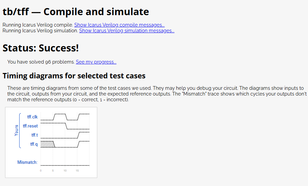The height and width of the screenshot is (186, 308).
Task: Click time axis tick labeled 10
Action: [65, 171]
